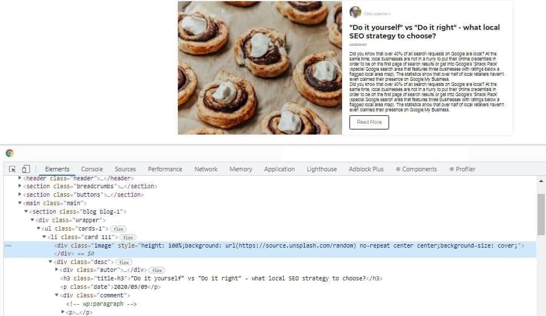Activate the inspect element picker icon
Viewport: 546px width, 316px height.
(x=12, y=169)
